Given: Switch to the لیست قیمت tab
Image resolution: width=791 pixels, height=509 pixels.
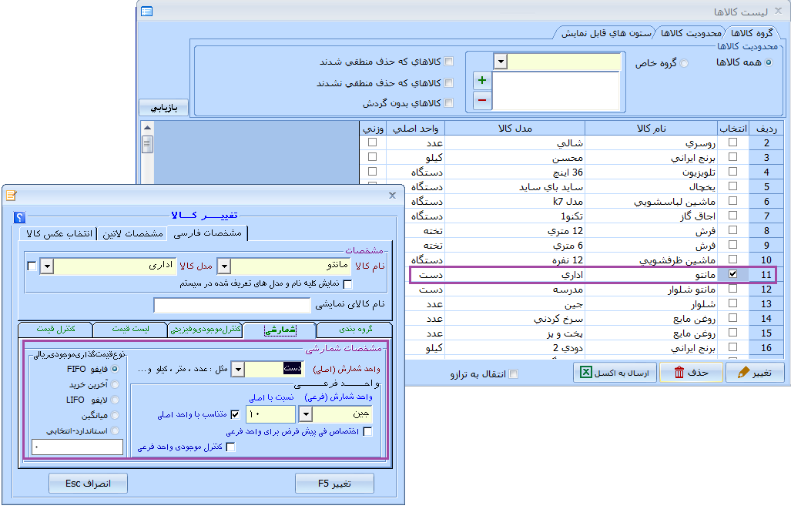Looking at the screenshot, I should click(130, 330).
